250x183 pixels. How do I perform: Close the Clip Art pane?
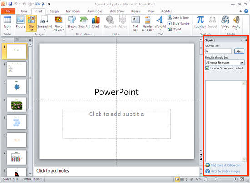click(246, 40)
